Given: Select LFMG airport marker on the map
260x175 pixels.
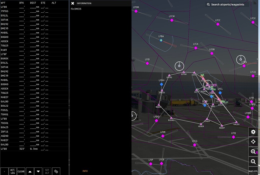Looking at the screenshot, I should tap(252, 108).
